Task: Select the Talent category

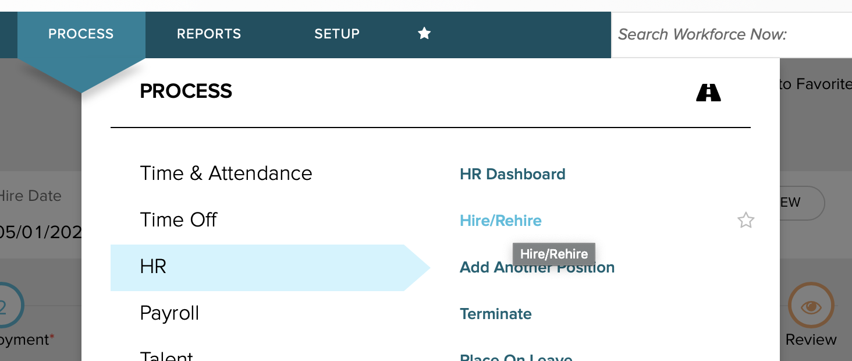Action: [166, 355]
